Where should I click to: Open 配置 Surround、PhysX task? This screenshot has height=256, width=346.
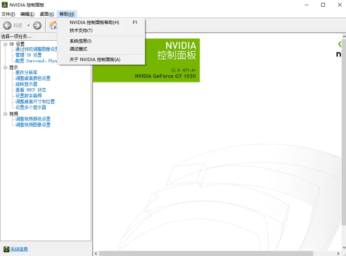pyautogui.click(x=36, y=61)
